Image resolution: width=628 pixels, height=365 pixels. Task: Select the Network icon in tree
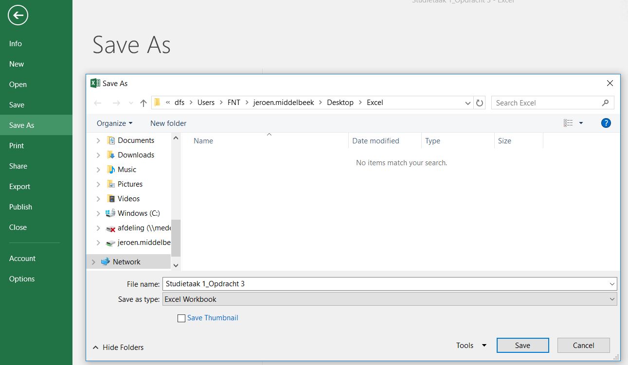[x=106, y=262]
